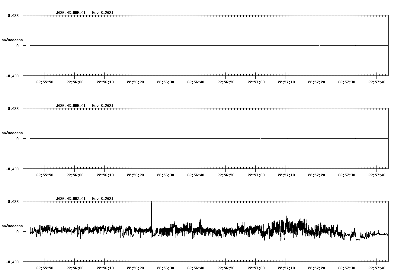This screenshot has height=279, width=410.
Task: Click the cm/sec/sec unit label of the HNE plot
Action: pyautogui.click(x=12, y=40)
